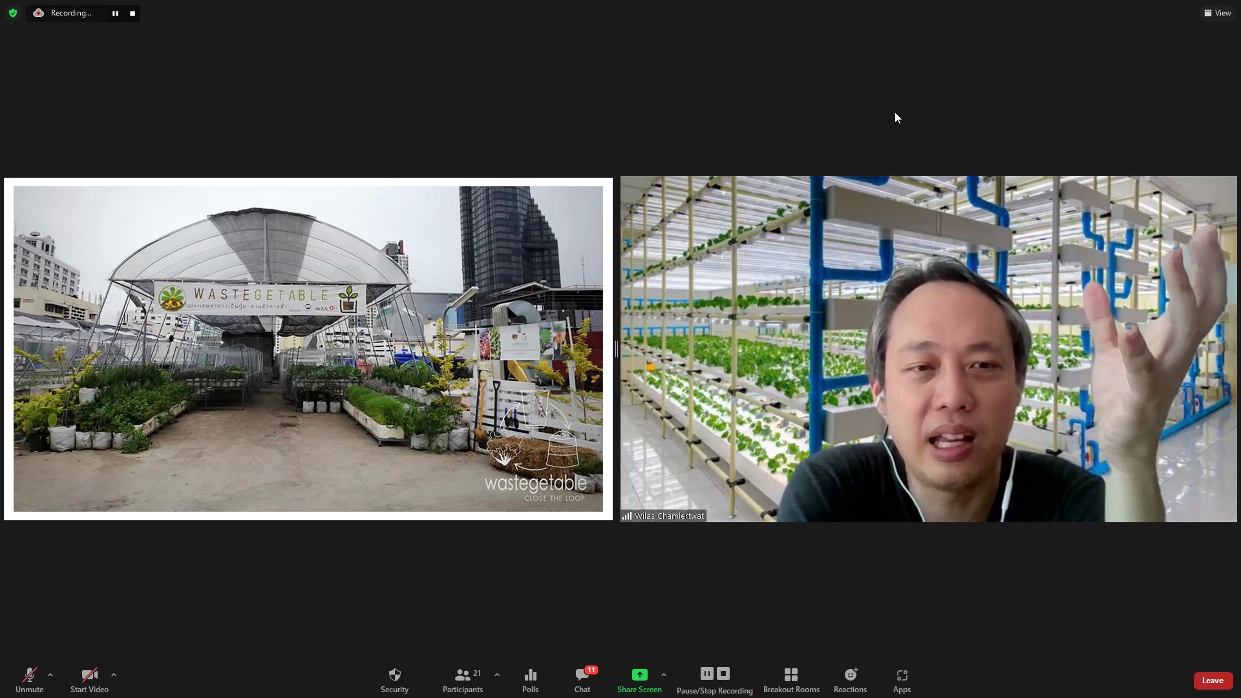Click the green encryption shield icon
This screenshot has height=698, width=1241.
(x=13, y=13)
